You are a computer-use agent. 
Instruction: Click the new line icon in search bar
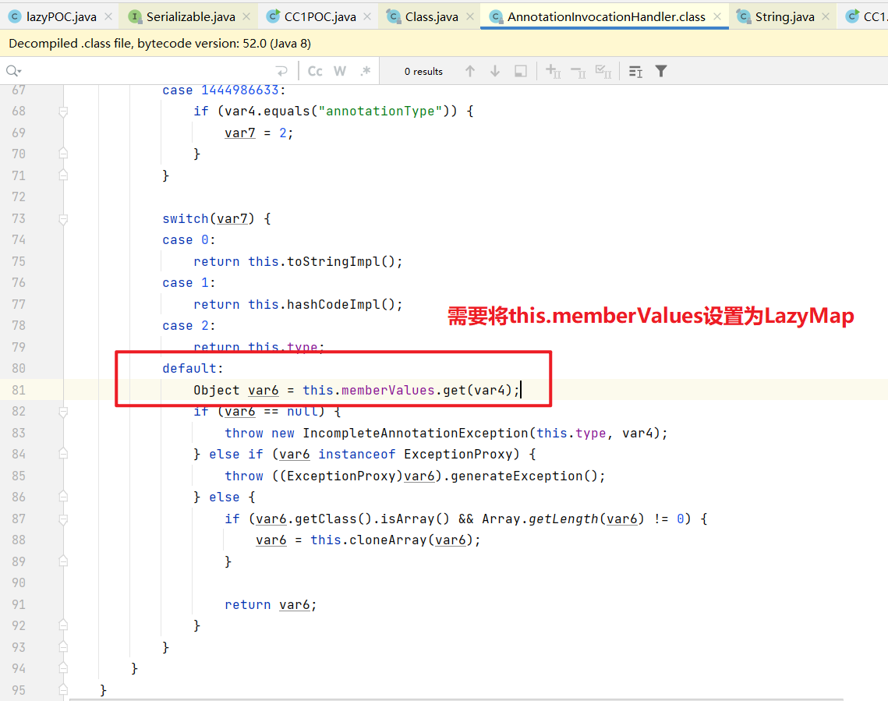pyautogui.click(x=282, y=70)
